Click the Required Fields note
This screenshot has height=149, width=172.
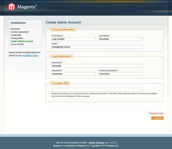coord(156,113)
